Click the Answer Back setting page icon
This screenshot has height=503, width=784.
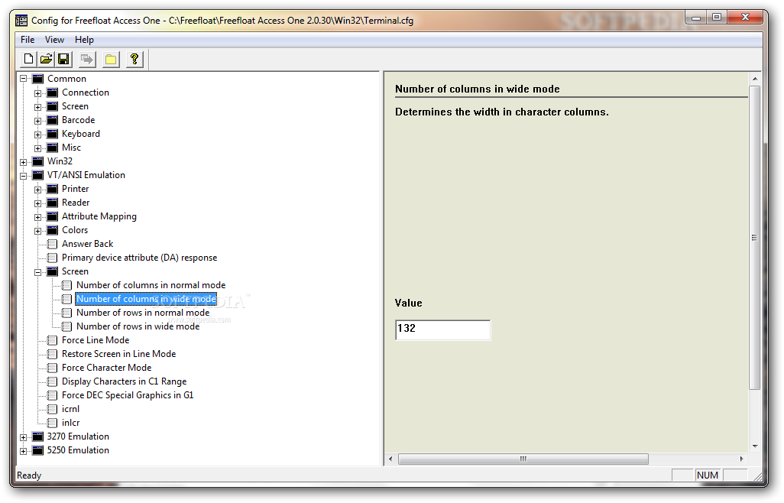(x=52, y=244)
